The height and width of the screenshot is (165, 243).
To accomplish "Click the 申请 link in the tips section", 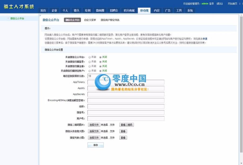I will coord(205,38).
